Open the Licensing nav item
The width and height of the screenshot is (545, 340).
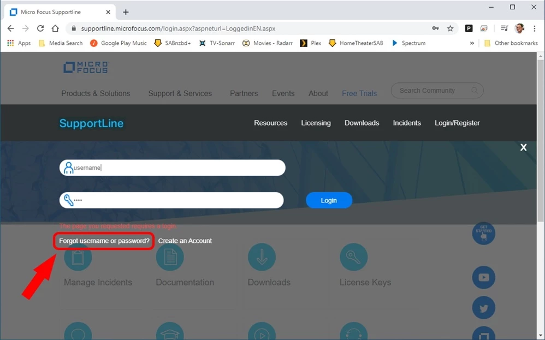(316, 123)
